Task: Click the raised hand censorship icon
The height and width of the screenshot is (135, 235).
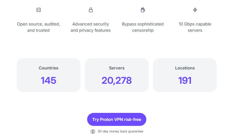Action: (143, 10)
